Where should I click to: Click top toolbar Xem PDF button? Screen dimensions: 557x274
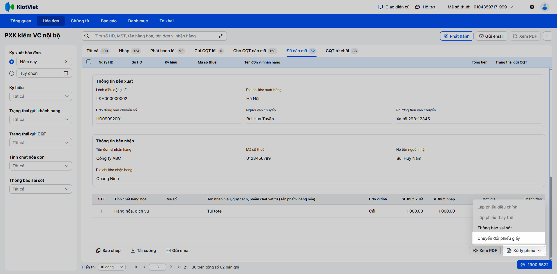tap(525, 36)
